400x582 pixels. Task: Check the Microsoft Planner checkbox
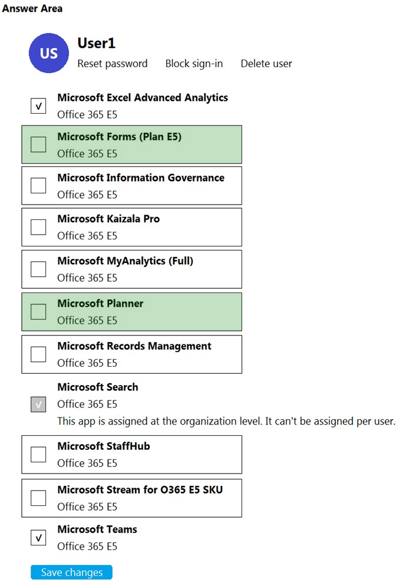coord(38,311)
